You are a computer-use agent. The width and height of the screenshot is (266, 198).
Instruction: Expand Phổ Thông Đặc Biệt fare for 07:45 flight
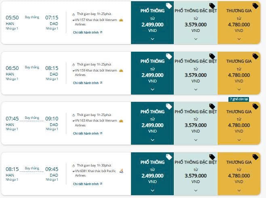coord(196,140)
